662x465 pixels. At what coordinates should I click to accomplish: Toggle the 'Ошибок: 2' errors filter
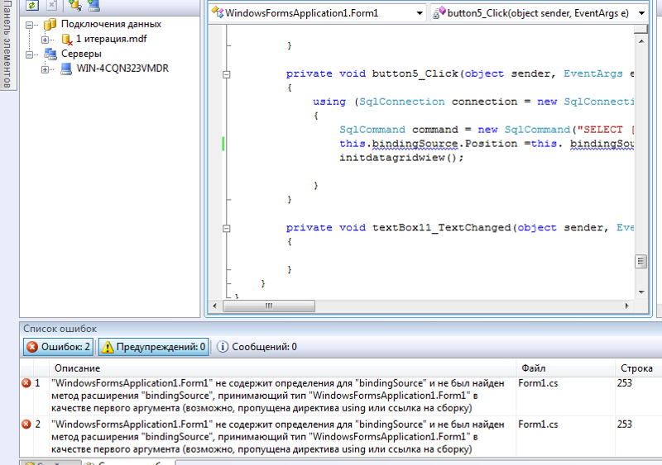click(x=59, y=347)
